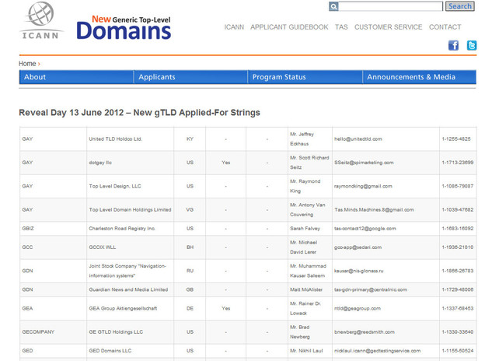Viewport: 485px width, 361px height.
Task: Open Announcements & Media menu
Action: [x=411, y=77]
